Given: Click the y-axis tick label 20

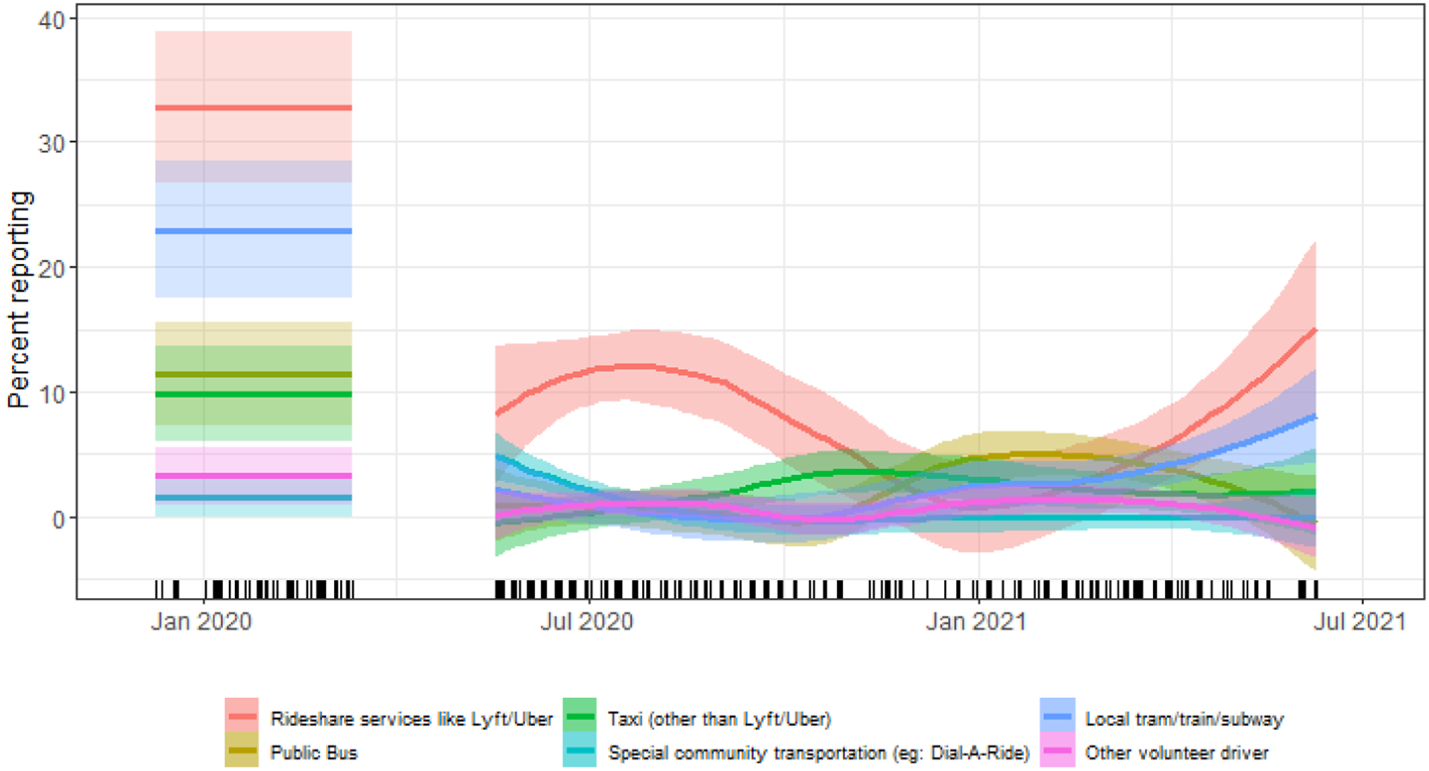Looking at the screenshot, I should coord(52,269).
